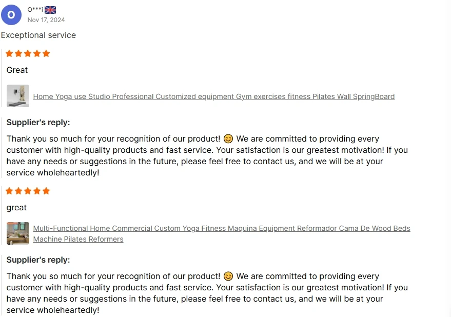This screenshot has height=317, width=451.
Task: Click the second "Supplier's reply:" label
Action: coord(38,260)
